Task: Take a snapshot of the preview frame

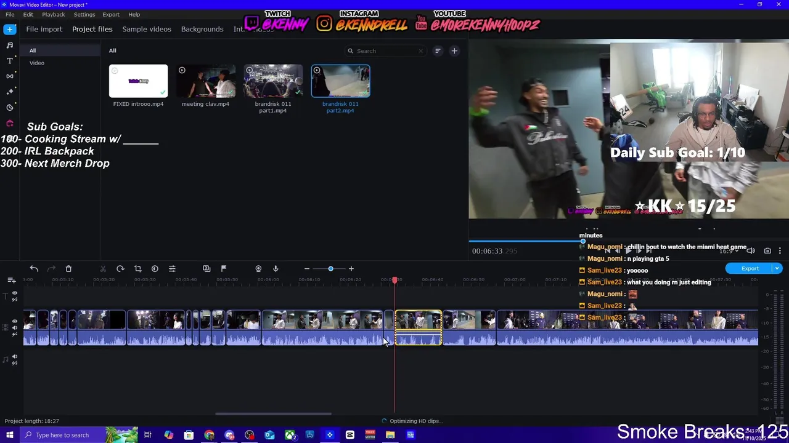Action: [x=767, y=251]
